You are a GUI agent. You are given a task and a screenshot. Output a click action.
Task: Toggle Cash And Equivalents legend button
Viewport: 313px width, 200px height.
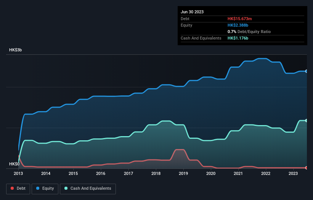point(88,189)
